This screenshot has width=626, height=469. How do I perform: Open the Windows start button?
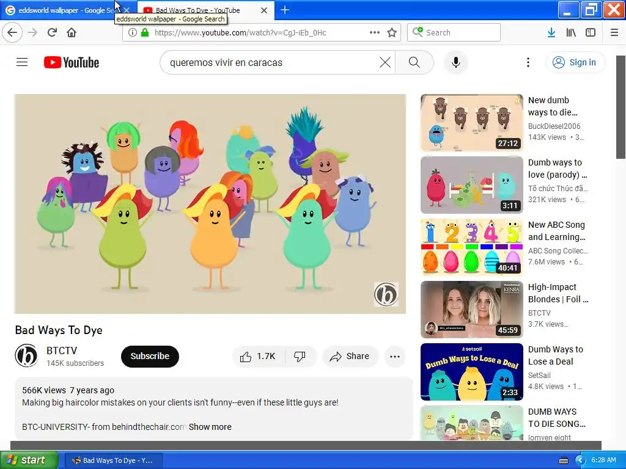point(29,460)
